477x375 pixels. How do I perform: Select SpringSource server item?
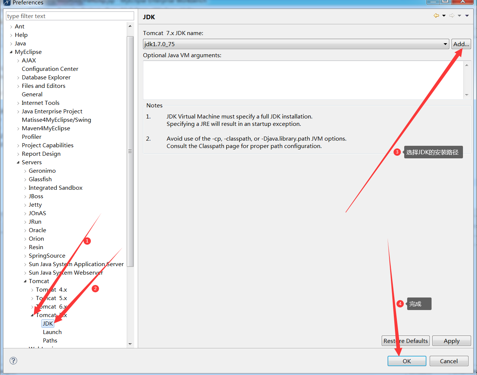[47, 255]
